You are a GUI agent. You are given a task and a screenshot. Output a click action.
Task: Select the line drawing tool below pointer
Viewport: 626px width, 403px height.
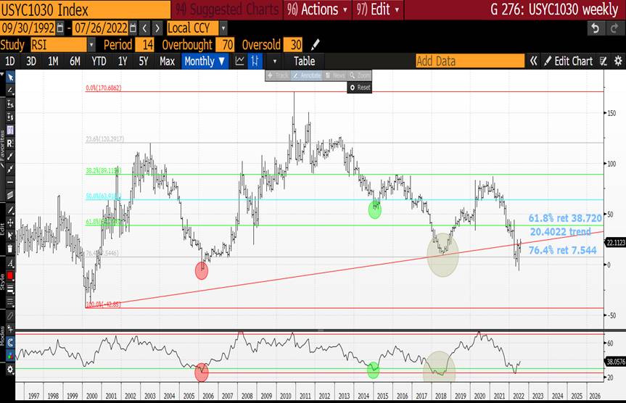pyautogui.click(x=10, y=91)
